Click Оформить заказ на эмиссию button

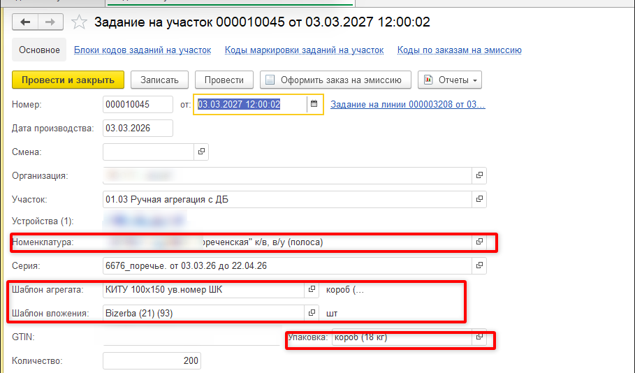click(x=335, y=80)
